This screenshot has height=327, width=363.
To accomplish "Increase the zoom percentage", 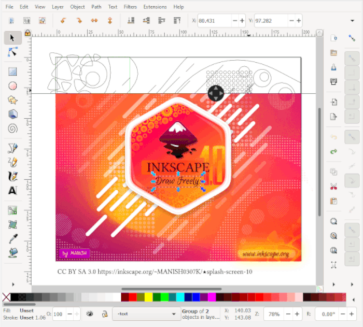I will (297, 314).
